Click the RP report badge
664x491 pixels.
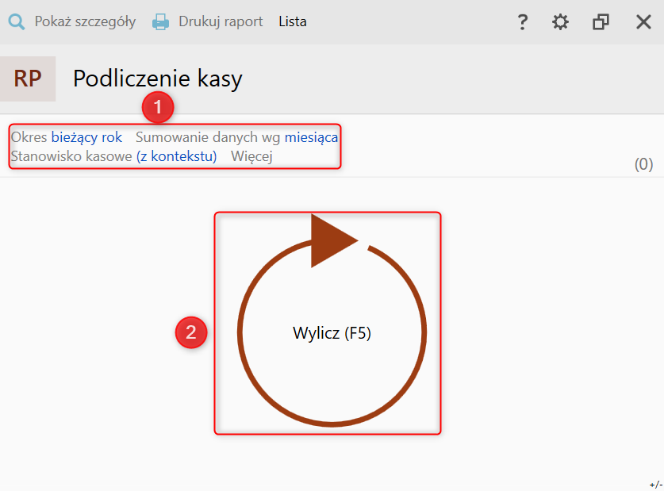pos(28,79)
